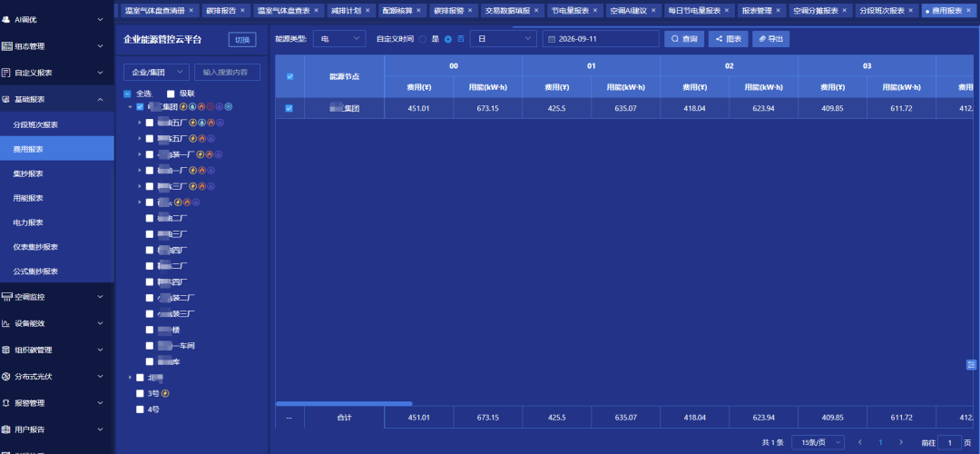Screen dimensions: 980x454
Task: Close the 交易数据填报 tab
Action: (x=535, y=11)
